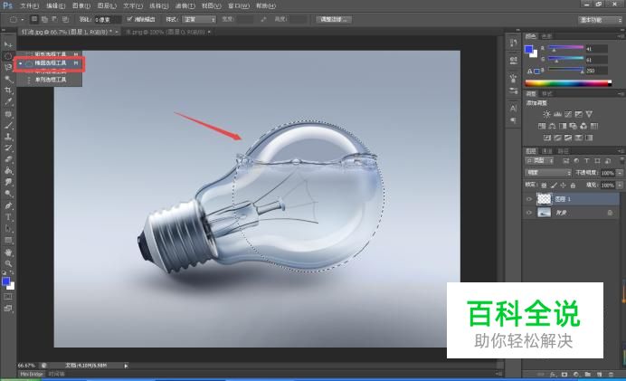
Task: Open the 图层(L) menu
Action: point(107,6)
